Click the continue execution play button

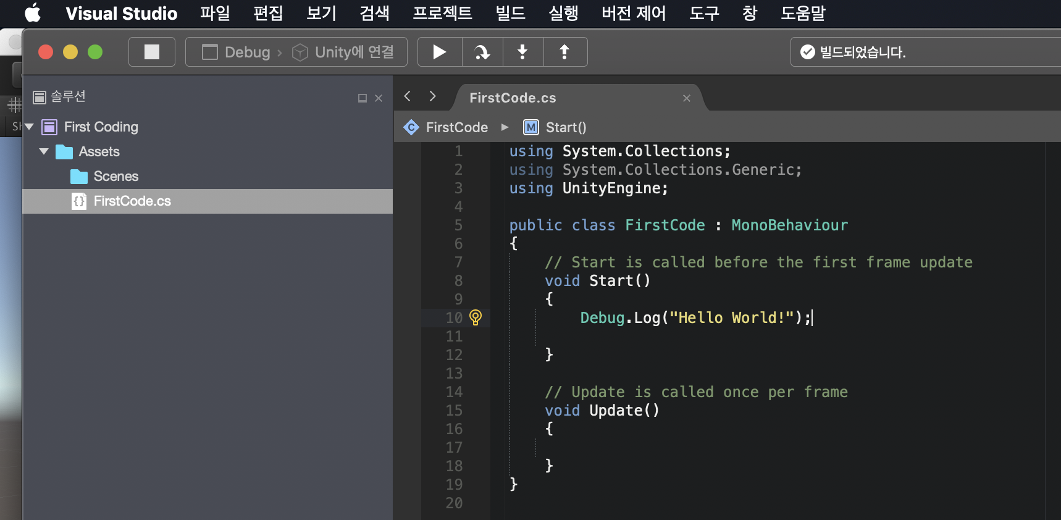440,52
